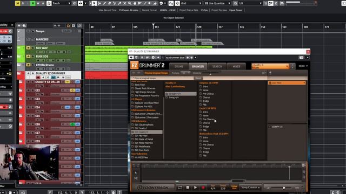Click the automation Write W button in plugin header

point(147,58)
